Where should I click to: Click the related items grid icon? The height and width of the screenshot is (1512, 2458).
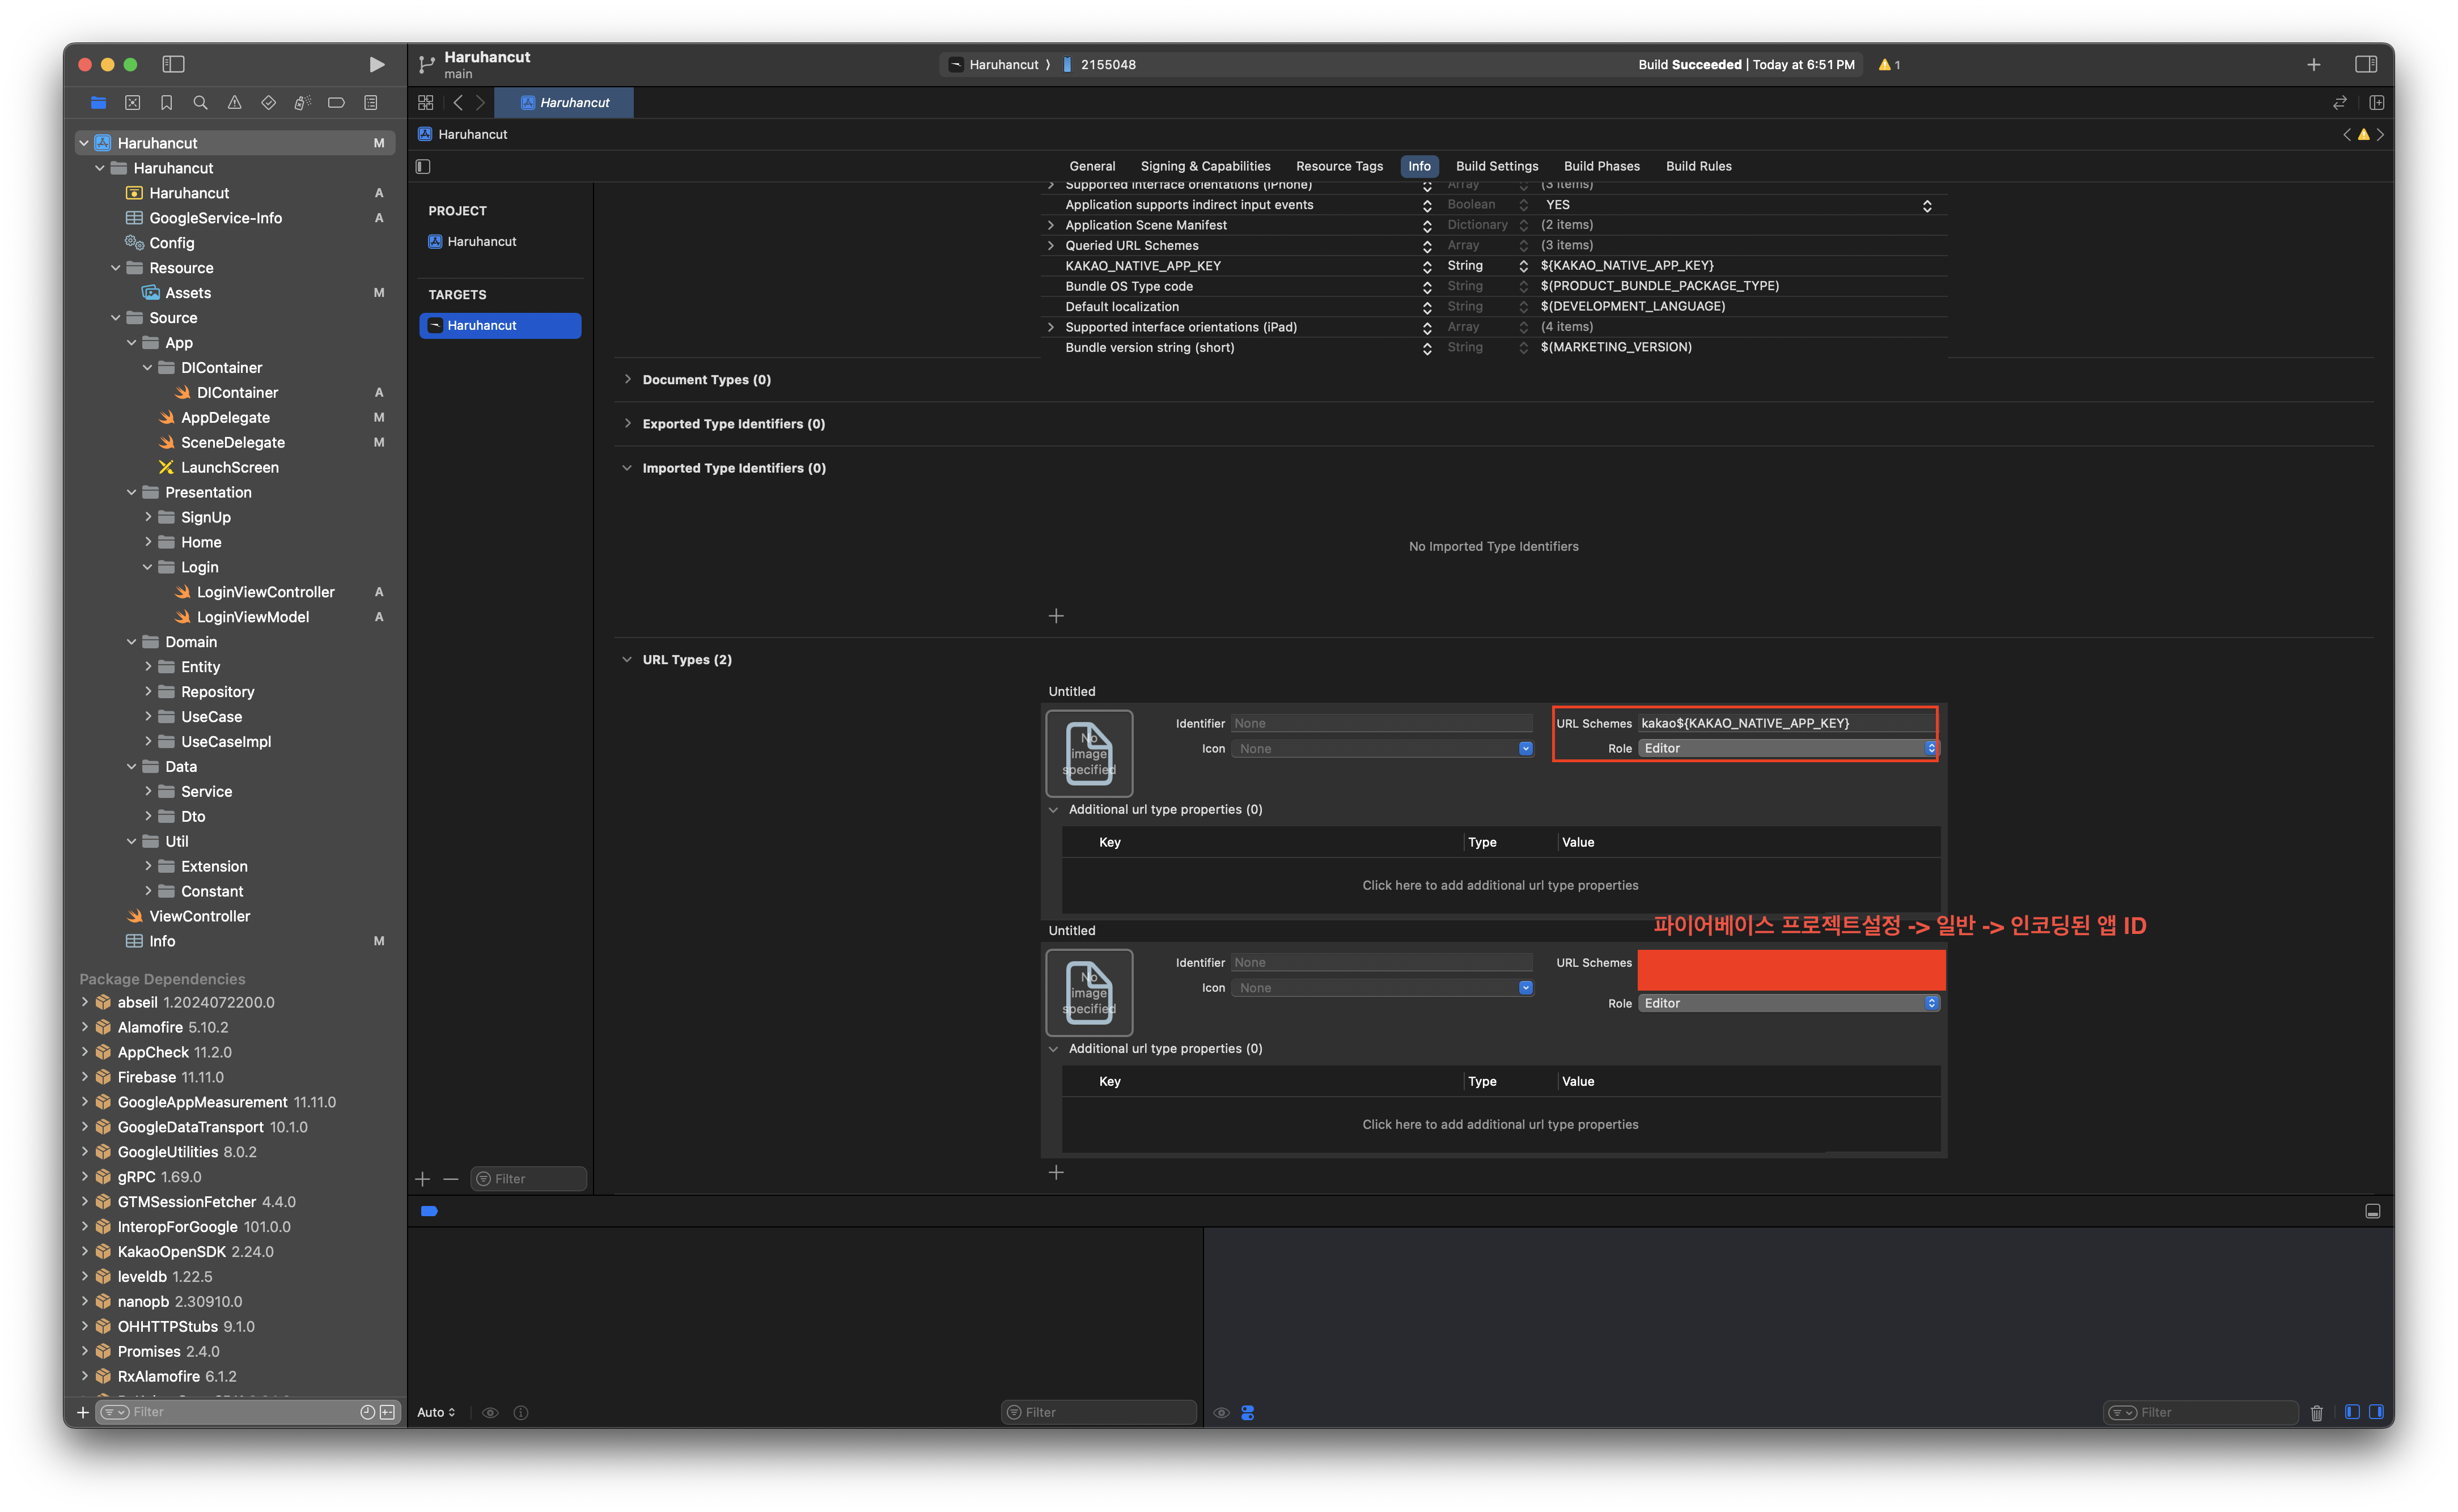pyautogui.click(x=426, y=102)
